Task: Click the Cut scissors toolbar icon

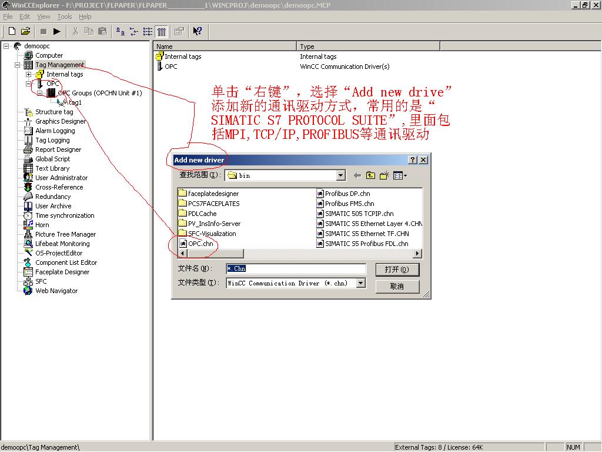Action: [x=75, y=31]
